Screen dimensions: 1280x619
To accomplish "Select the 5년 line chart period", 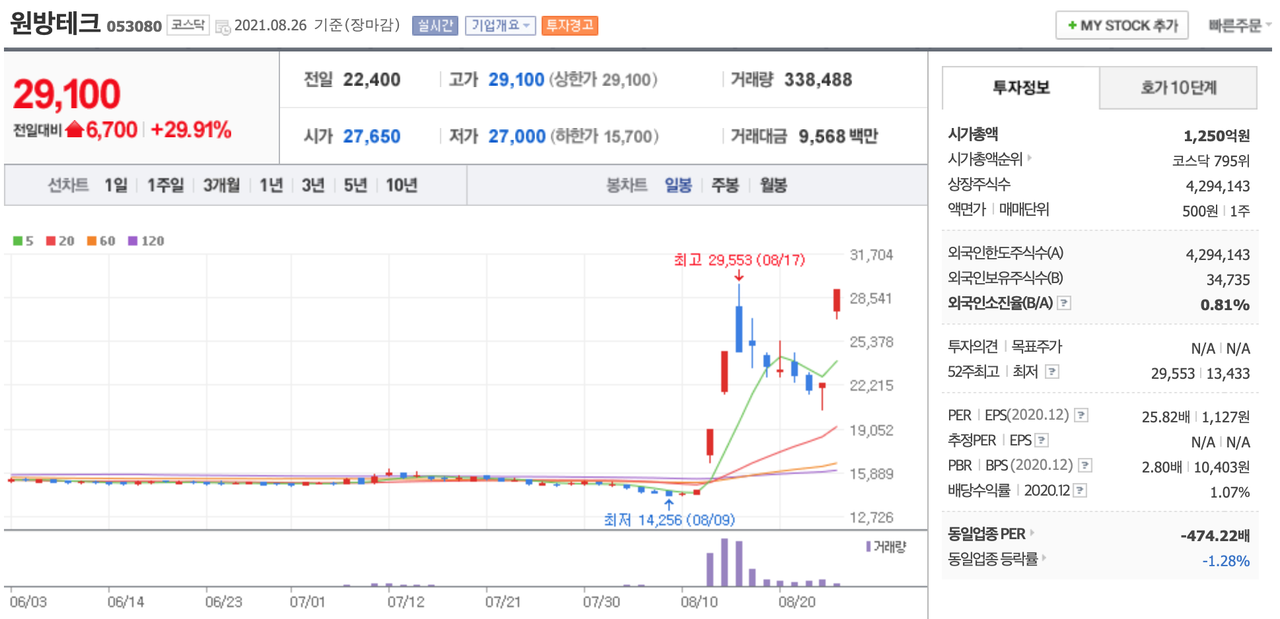I will click(355, 185).
